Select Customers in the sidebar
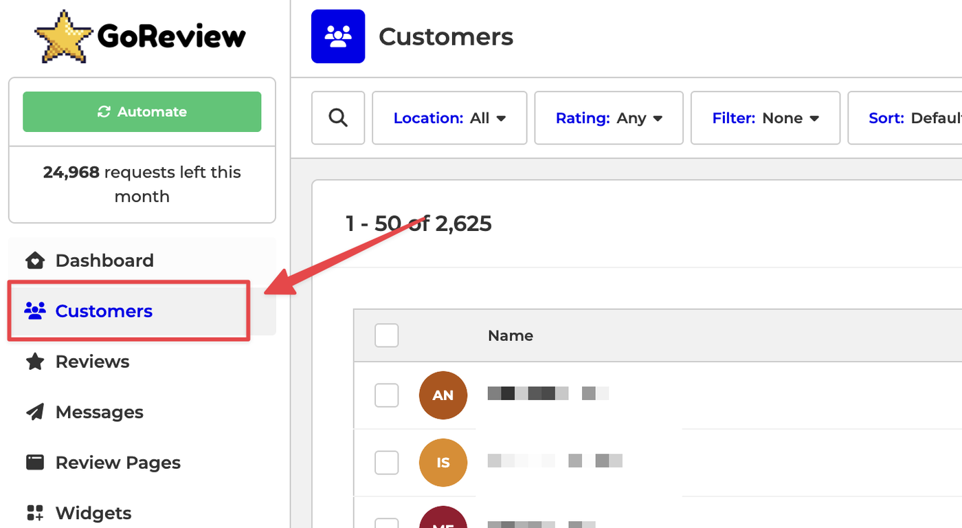The height and width of the screenshot is (528, 962). 142,311
